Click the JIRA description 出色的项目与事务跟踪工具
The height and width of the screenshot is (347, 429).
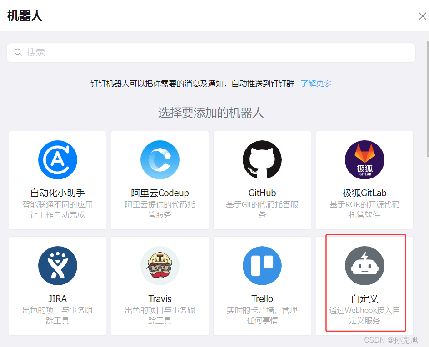coord(57,315)
